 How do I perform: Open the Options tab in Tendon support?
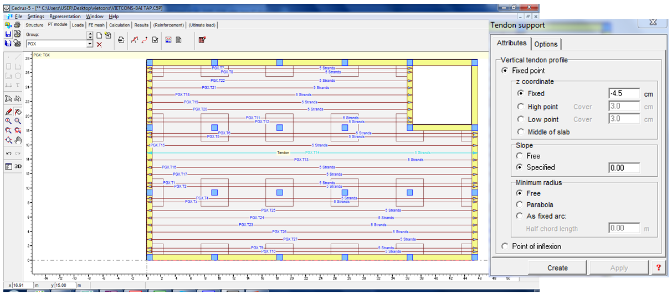[x=546, y=44]
